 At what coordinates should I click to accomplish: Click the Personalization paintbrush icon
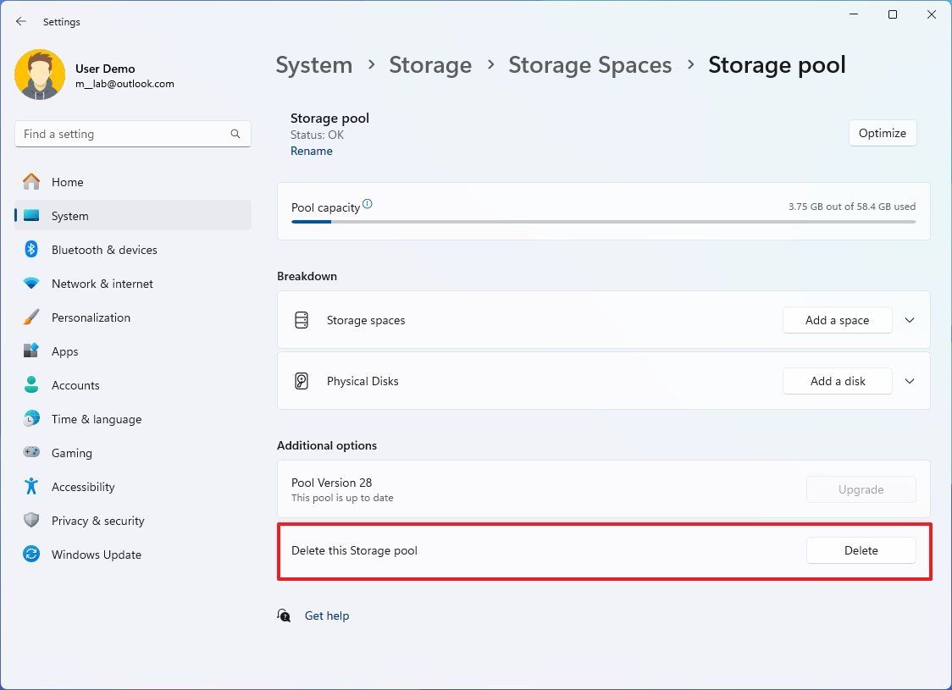click(x=31, y=317)
